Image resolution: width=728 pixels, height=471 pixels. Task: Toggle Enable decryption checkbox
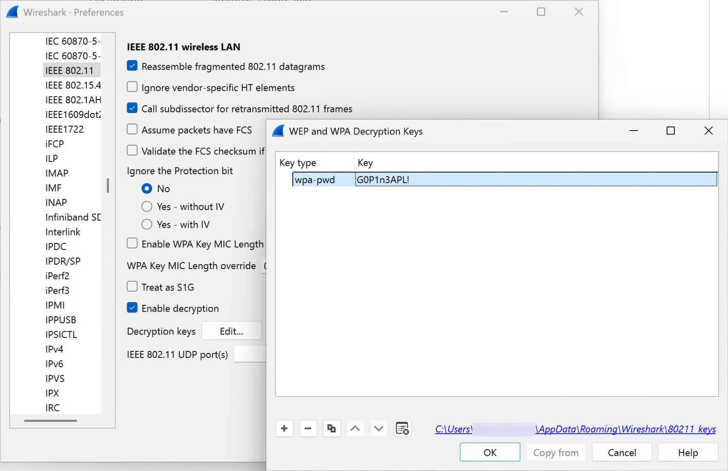coord(132,308)
